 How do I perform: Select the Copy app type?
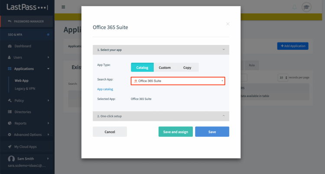pyautogui.click(x=187, y=68)
